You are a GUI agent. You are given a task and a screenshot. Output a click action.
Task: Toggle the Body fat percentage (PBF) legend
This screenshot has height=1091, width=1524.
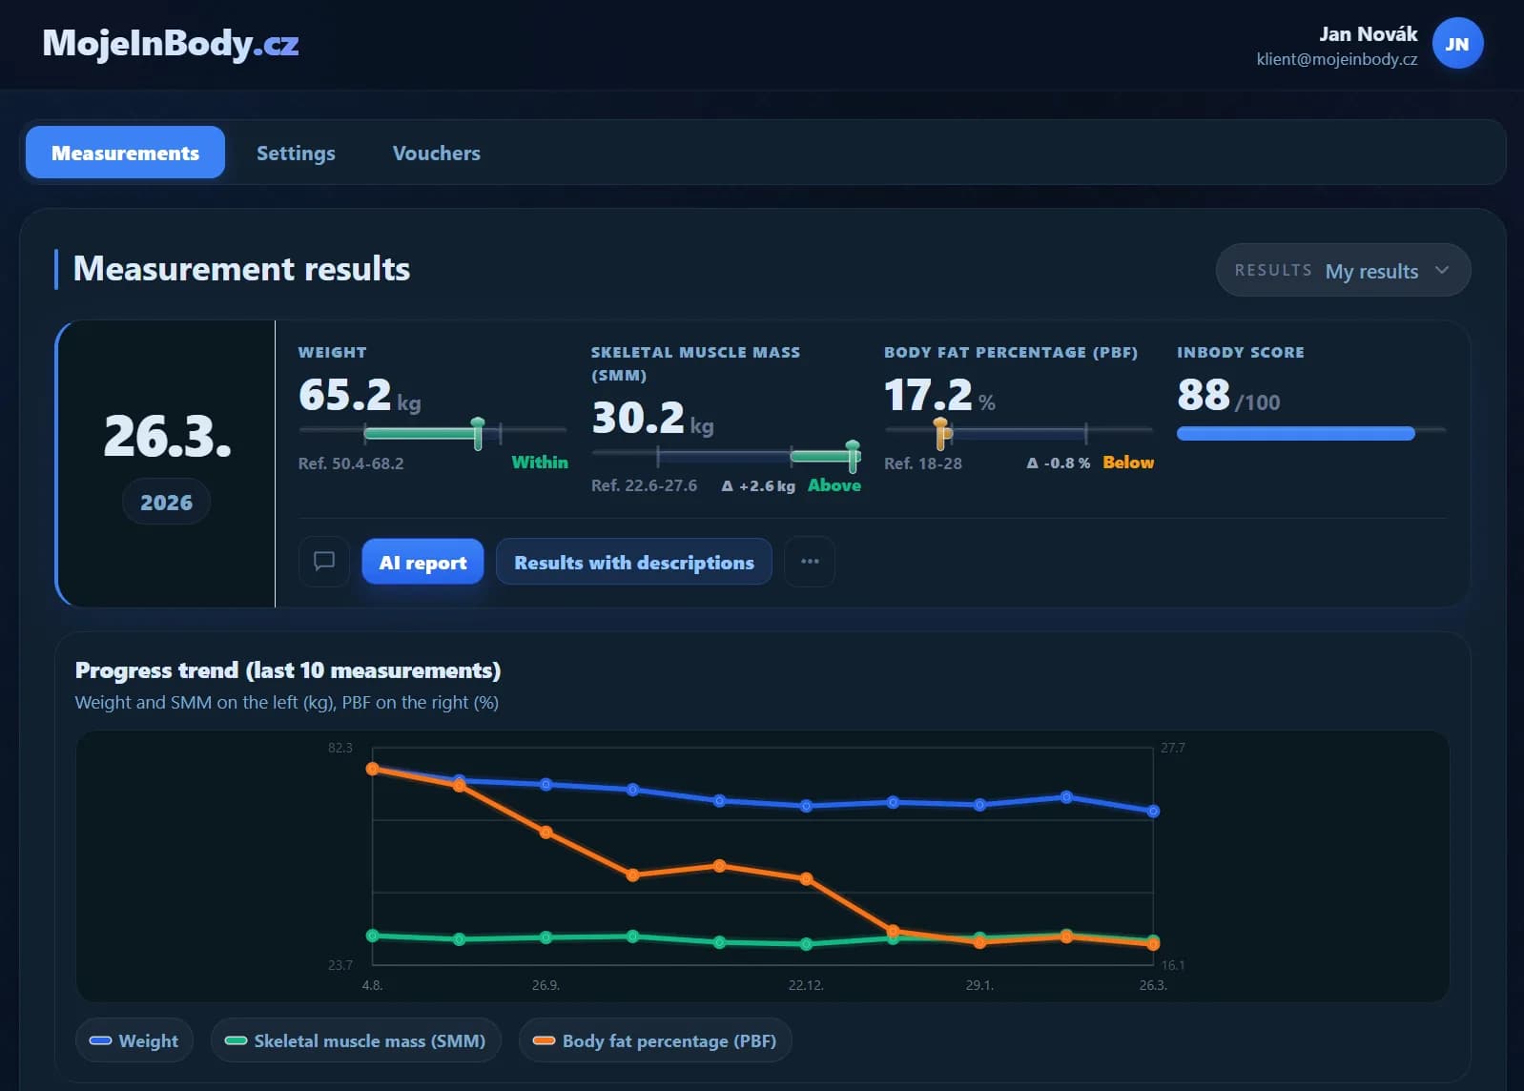[655, 1040]
